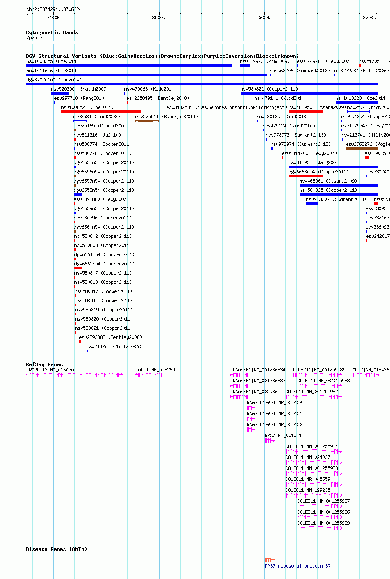Open variant nsv1011656 (Coe2014)
The height and width of the screenshot is (579, 390).
[x=53, y=71]
